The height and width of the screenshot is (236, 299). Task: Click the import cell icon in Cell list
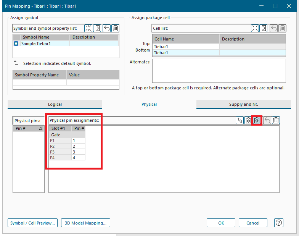point(263,28)
